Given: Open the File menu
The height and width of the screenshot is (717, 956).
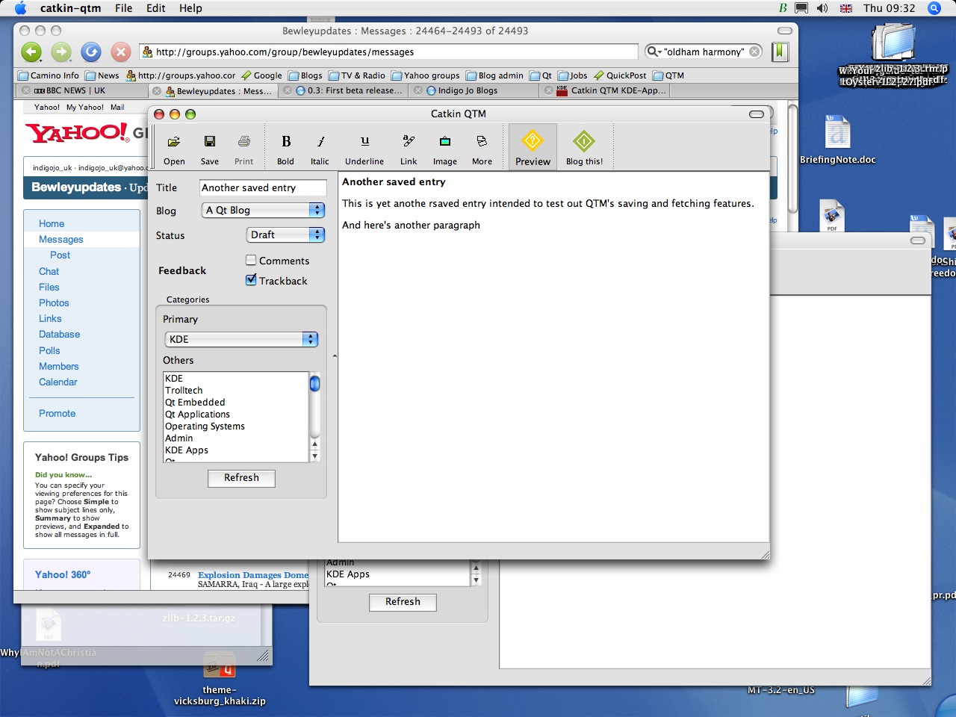Looking at the screenshot, I should [x=124, y=8].
